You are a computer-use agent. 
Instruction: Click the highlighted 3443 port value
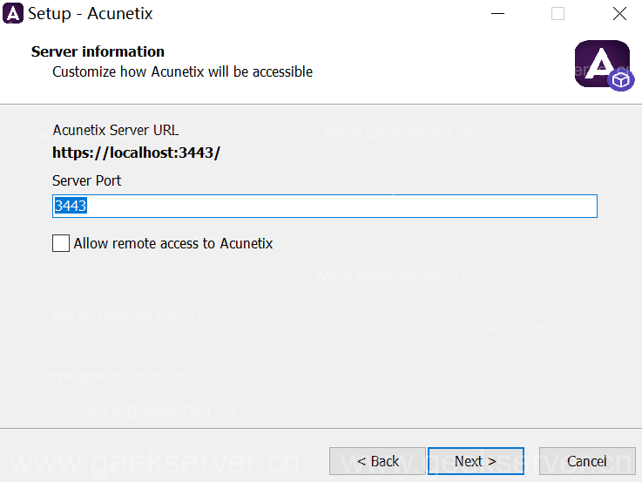[71, 206]
